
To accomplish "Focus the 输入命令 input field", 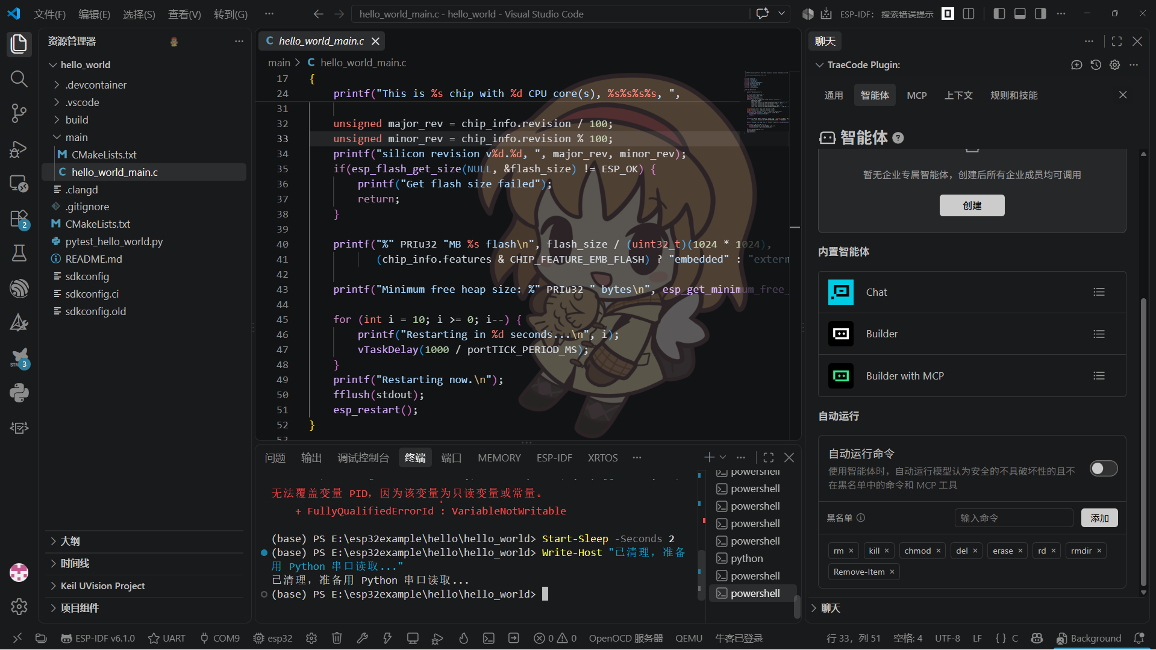I will (x=1014, y=518).
